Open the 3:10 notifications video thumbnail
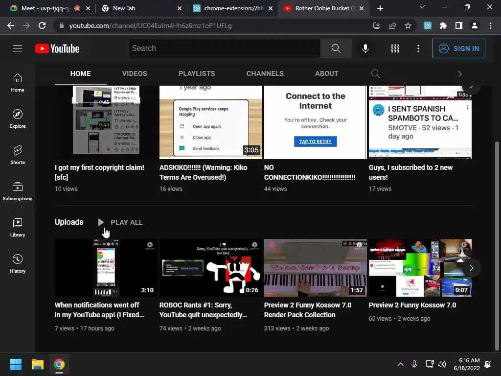Image resolution: width=501 pixels, height=376 pixels. tap(106, 268)
